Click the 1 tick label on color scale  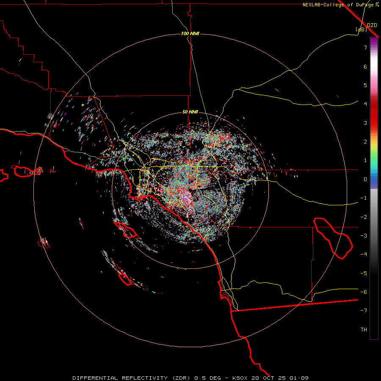coord(365,160)
